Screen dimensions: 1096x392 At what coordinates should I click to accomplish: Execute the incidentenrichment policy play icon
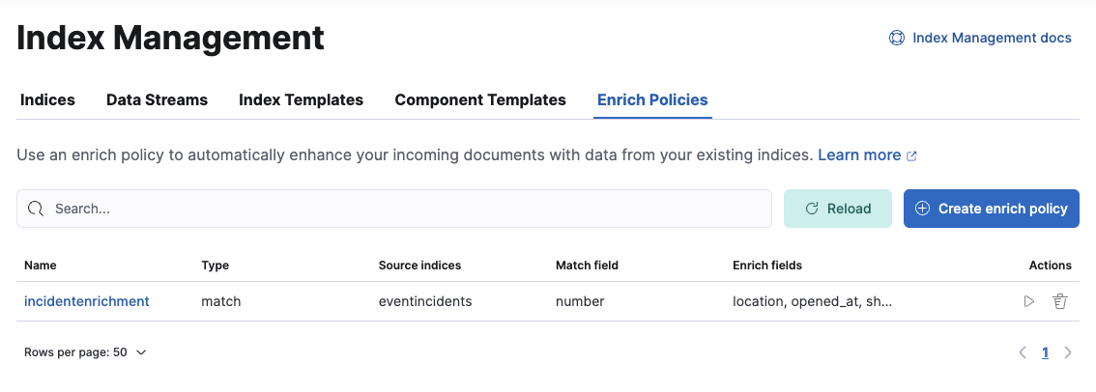pyautogui.click(x=1029, y=301)
